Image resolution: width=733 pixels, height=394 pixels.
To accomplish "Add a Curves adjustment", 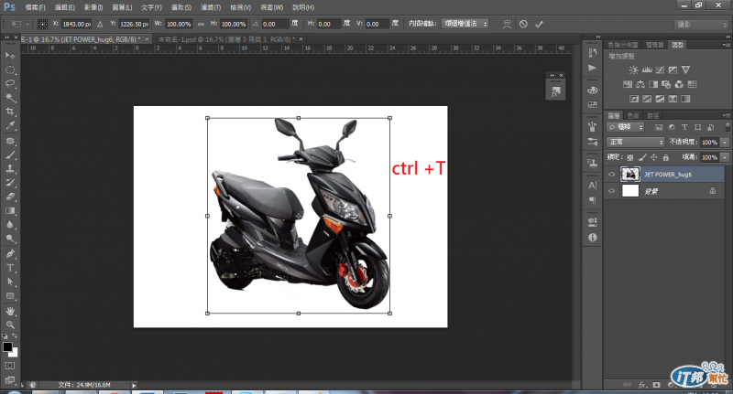I will (x=660, y=70).
